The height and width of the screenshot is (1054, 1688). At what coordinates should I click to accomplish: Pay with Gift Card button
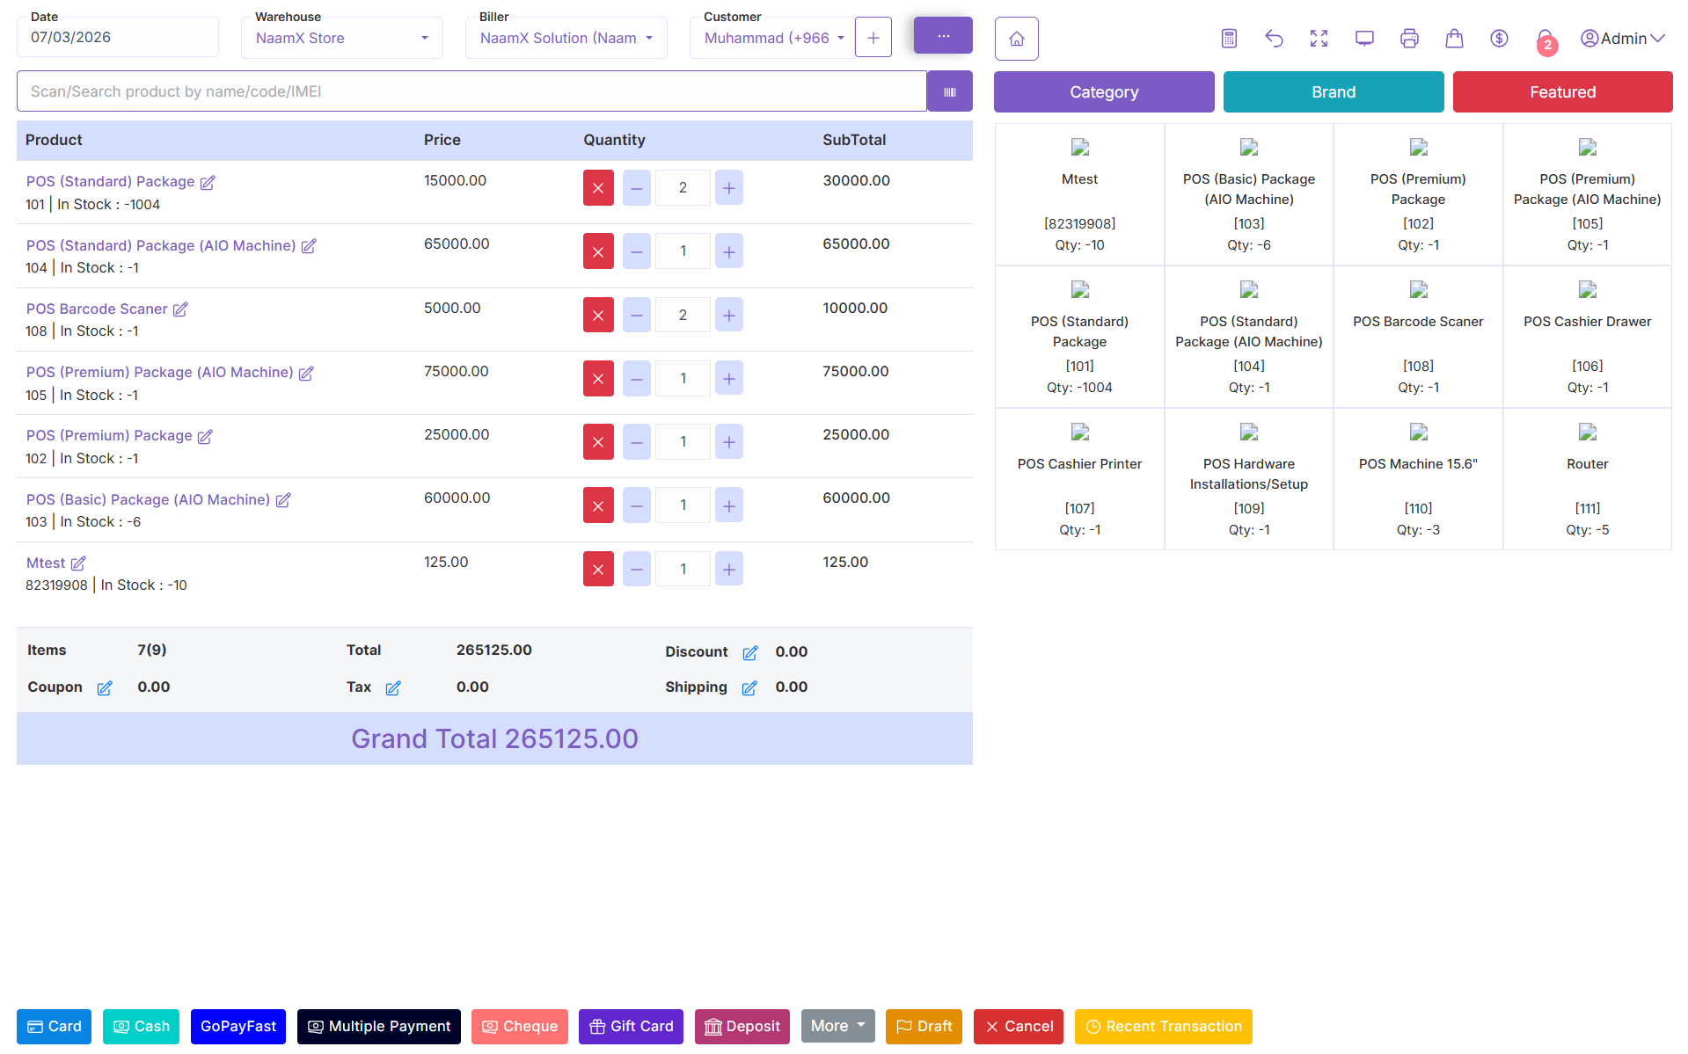tap(631, 1026)
